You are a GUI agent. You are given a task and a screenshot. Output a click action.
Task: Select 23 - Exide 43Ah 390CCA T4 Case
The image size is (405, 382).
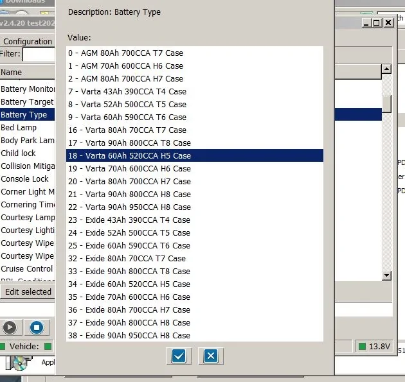(195, 220)
